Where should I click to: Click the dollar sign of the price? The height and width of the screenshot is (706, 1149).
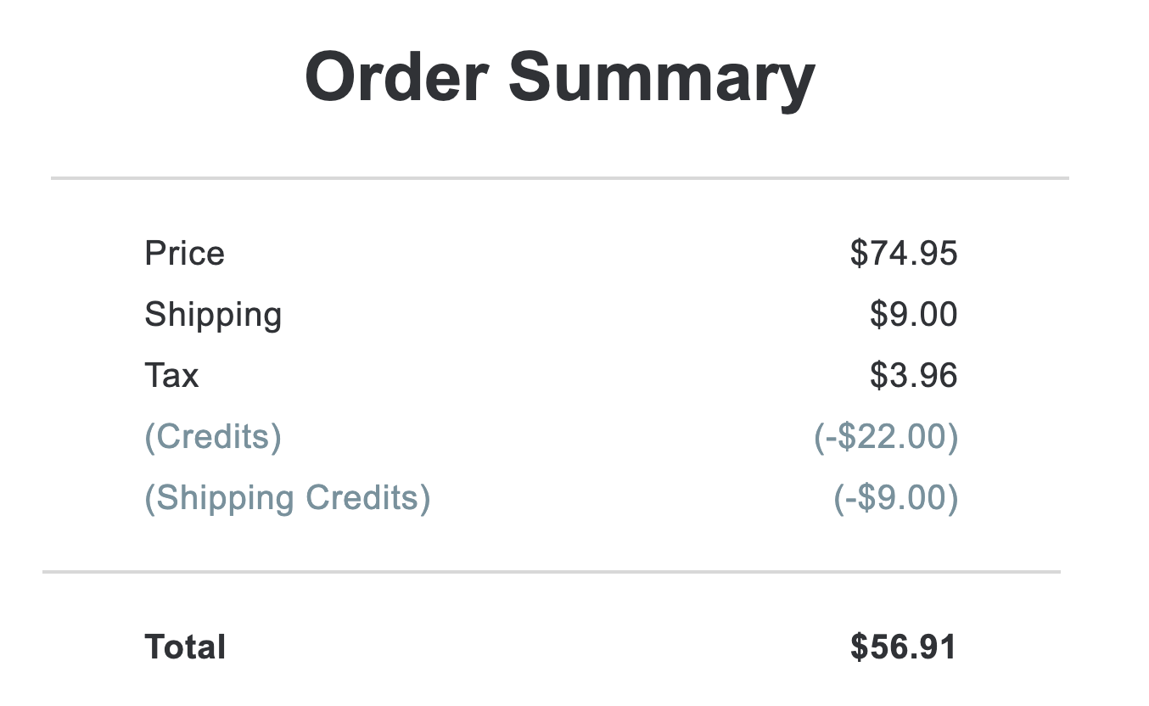(x=859, y=253)
